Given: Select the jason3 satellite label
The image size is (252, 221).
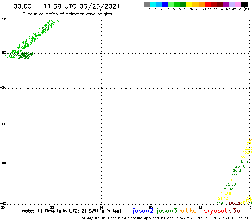Looking at the screenshot, I should pos(167,211).
